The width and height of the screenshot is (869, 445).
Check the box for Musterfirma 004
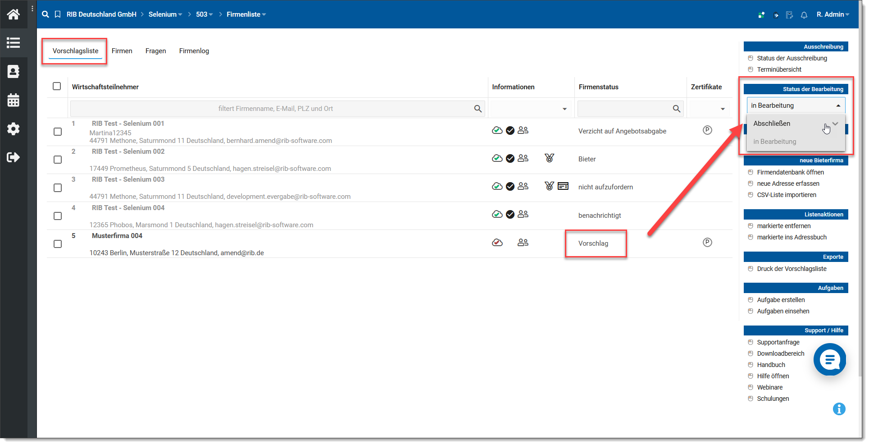(58, 244)
